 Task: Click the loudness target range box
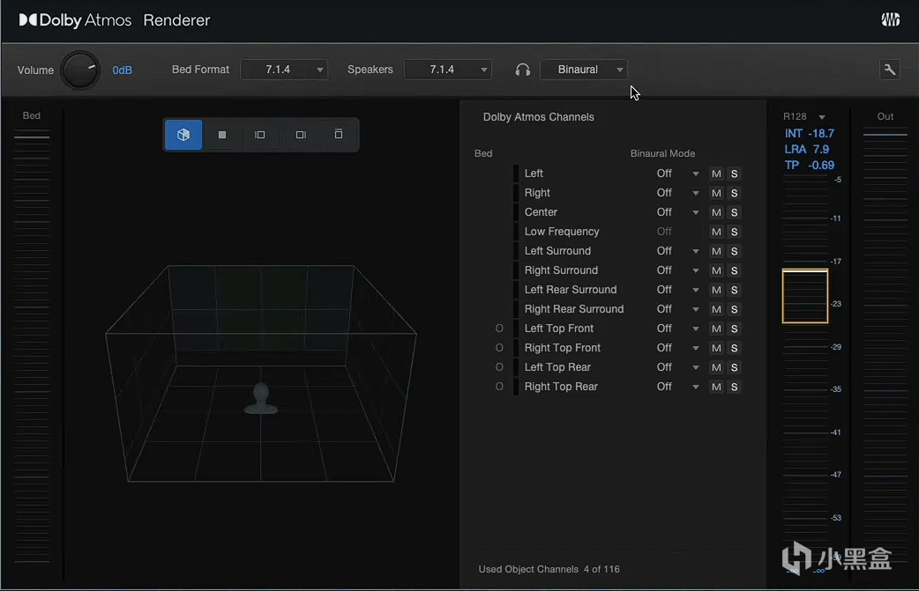(804, 296)
